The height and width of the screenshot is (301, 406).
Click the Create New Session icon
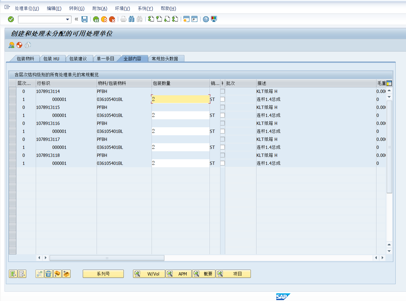click(x=186, y=19)
